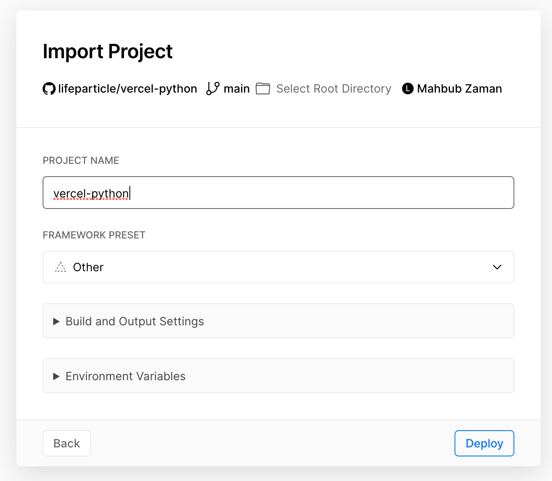
Task: Click the root directory folder icon
Action: tap(263, 88)
